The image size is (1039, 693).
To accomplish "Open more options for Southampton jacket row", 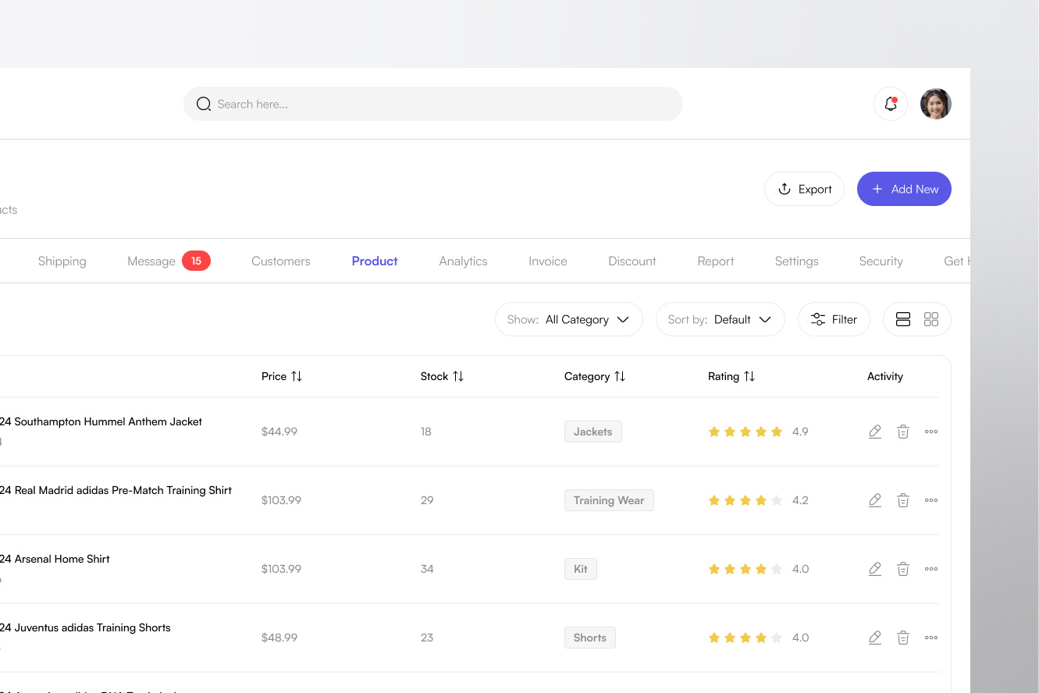I will point(931,432).
